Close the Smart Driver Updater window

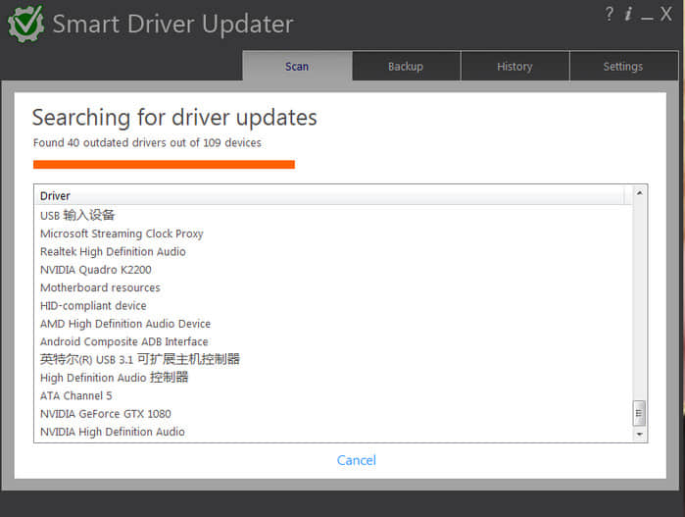tap(665, 14)
